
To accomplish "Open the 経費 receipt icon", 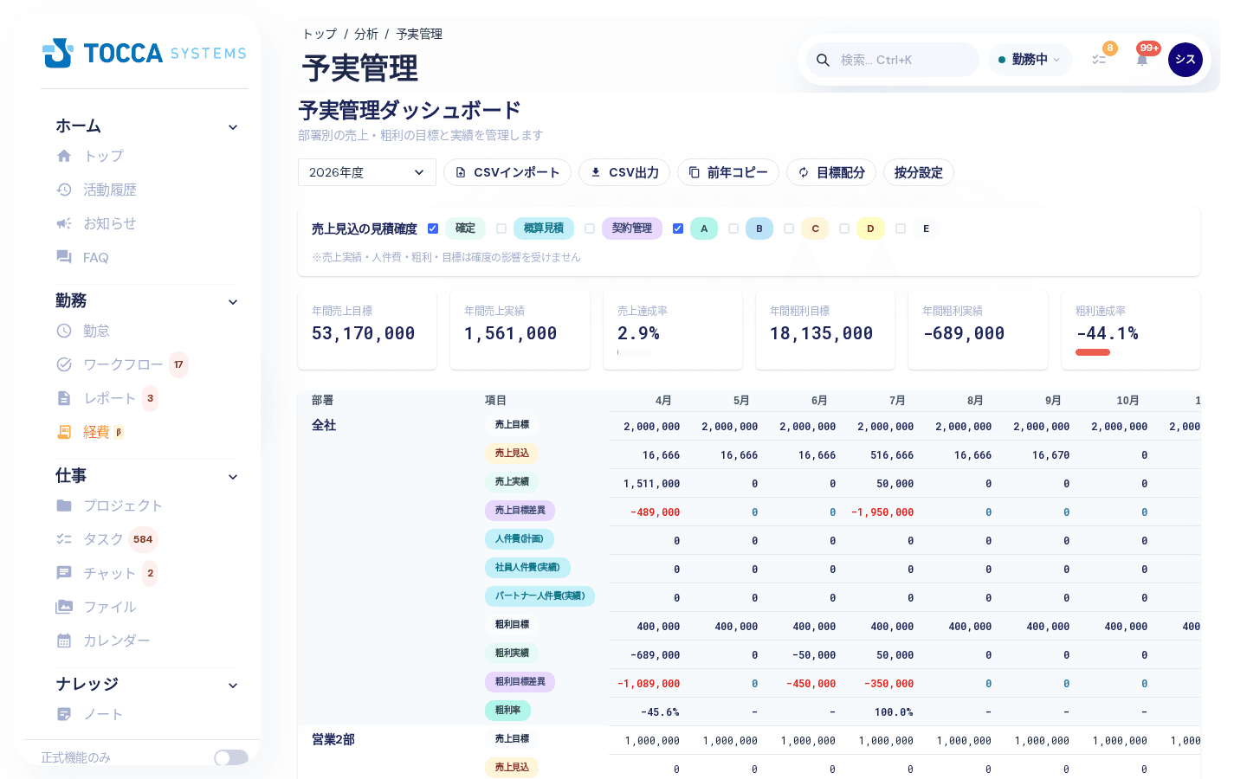I will pos(64,432).
